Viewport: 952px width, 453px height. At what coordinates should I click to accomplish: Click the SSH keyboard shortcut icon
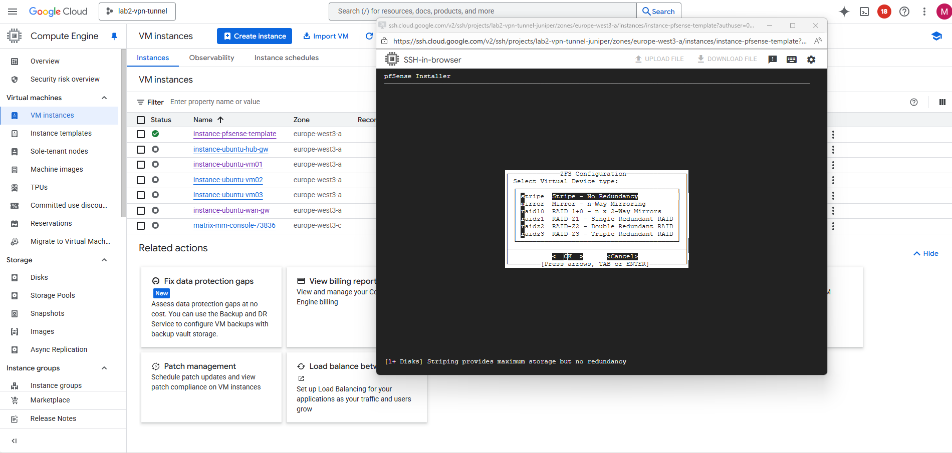[792, 60]
